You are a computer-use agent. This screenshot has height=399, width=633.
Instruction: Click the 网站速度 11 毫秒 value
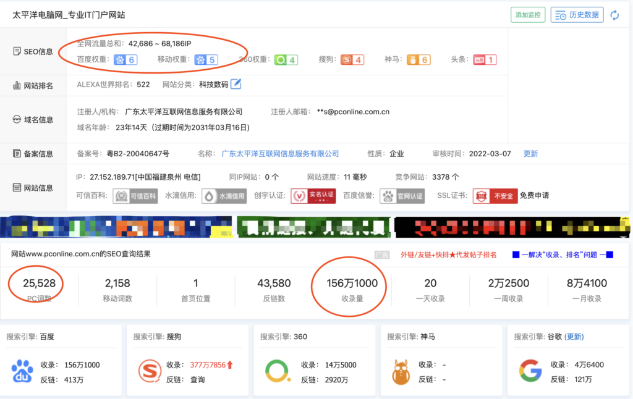(355, 177)
